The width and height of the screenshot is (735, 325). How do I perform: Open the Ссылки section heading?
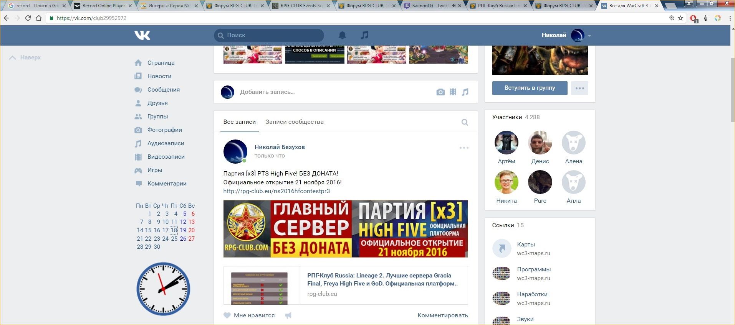coord(503,225)
